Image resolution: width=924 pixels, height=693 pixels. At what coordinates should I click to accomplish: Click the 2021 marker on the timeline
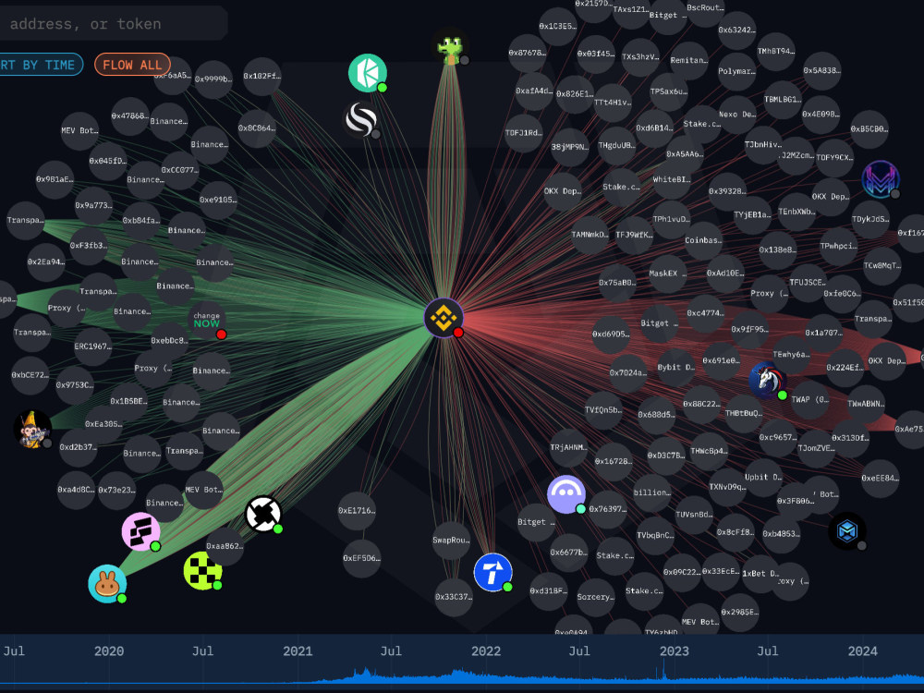click(x=298, y=651)
